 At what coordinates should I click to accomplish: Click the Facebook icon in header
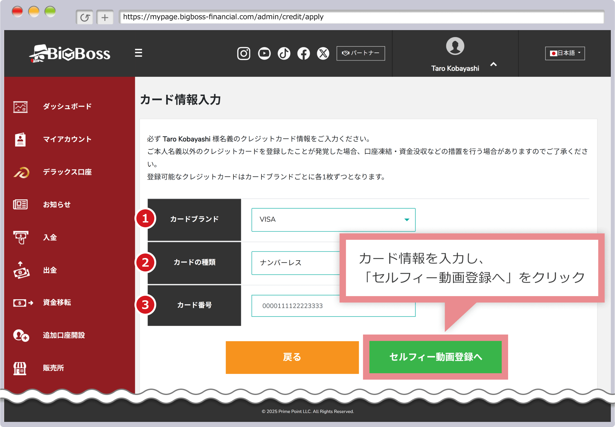pos(303,53)
